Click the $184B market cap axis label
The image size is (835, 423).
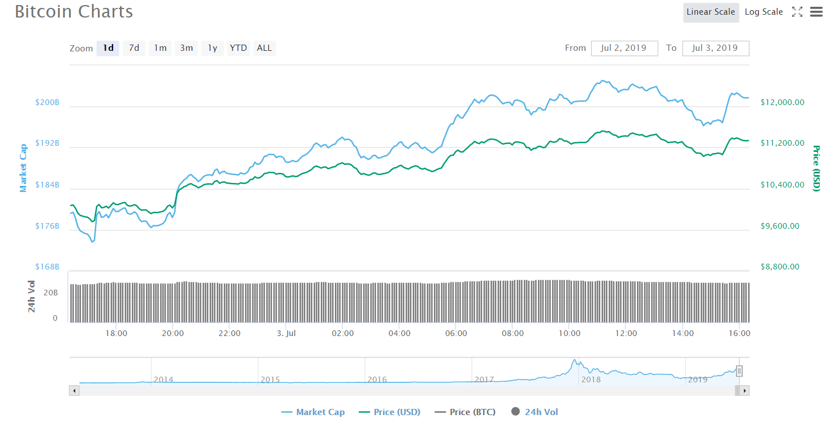47,185
